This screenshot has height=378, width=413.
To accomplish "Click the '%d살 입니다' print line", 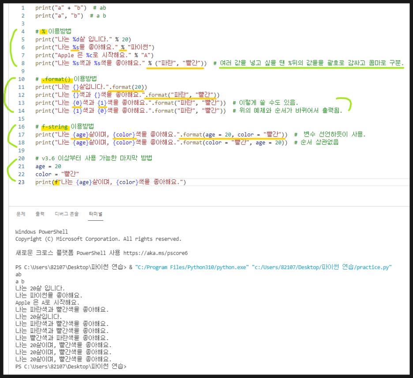I will [x=83, y=40].
